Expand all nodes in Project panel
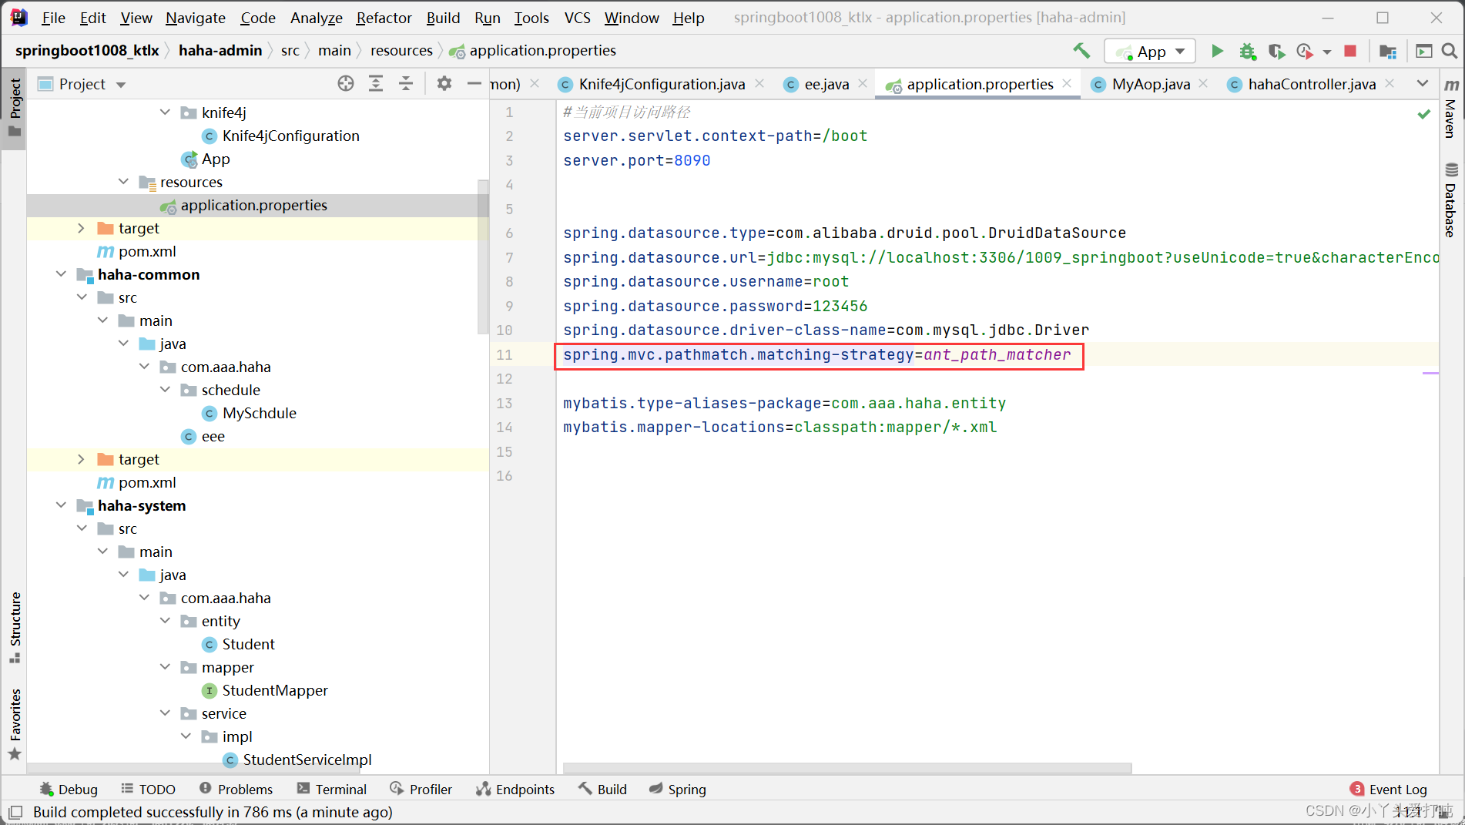This screenshot has width=1465, height=825. pyautogui.click(x=376, y=84)
